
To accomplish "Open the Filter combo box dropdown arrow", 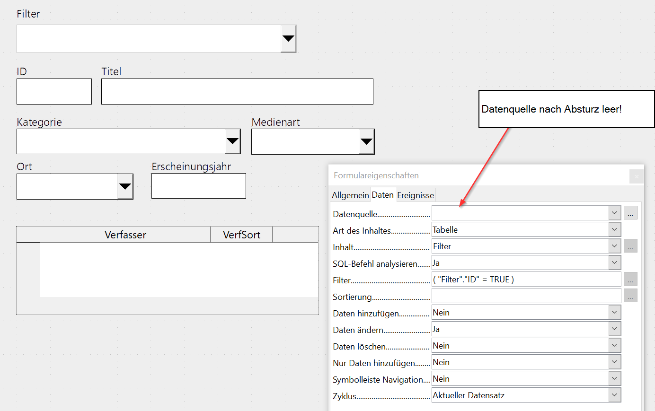I will click(288, 39).
